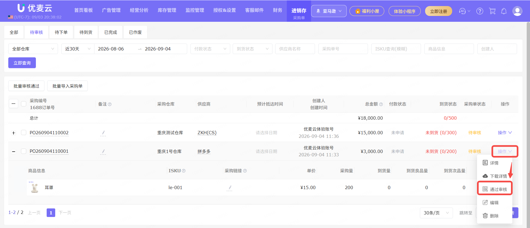The image size is (530, 228).
Task: Edit remark pencil for PO260904110002
Action: (103, 133)
